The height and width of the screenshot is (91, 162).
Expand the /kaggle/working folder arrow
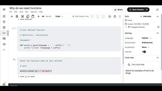click(126, 27)
